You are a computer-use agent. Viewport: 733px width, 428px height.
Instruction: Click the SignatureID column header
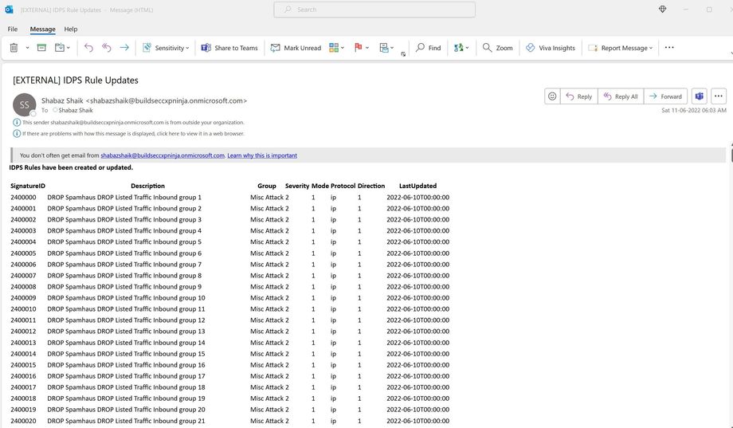[x=28, y=186]
